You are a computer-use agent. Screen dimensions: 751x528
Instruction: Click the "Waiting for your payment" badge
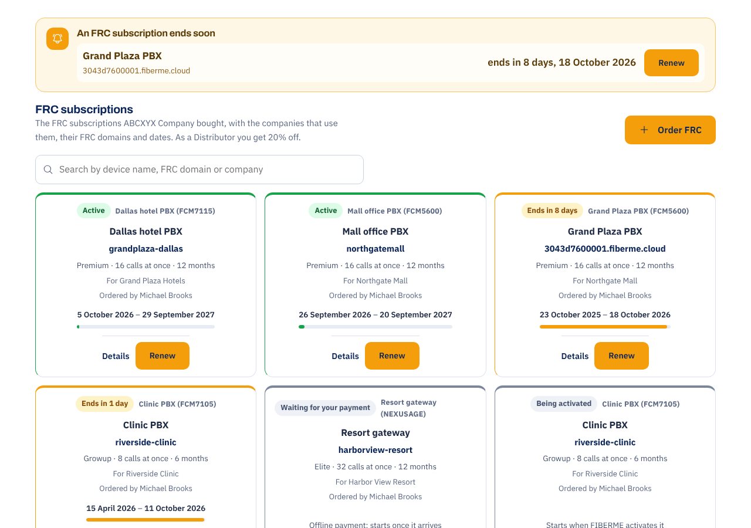325,408
